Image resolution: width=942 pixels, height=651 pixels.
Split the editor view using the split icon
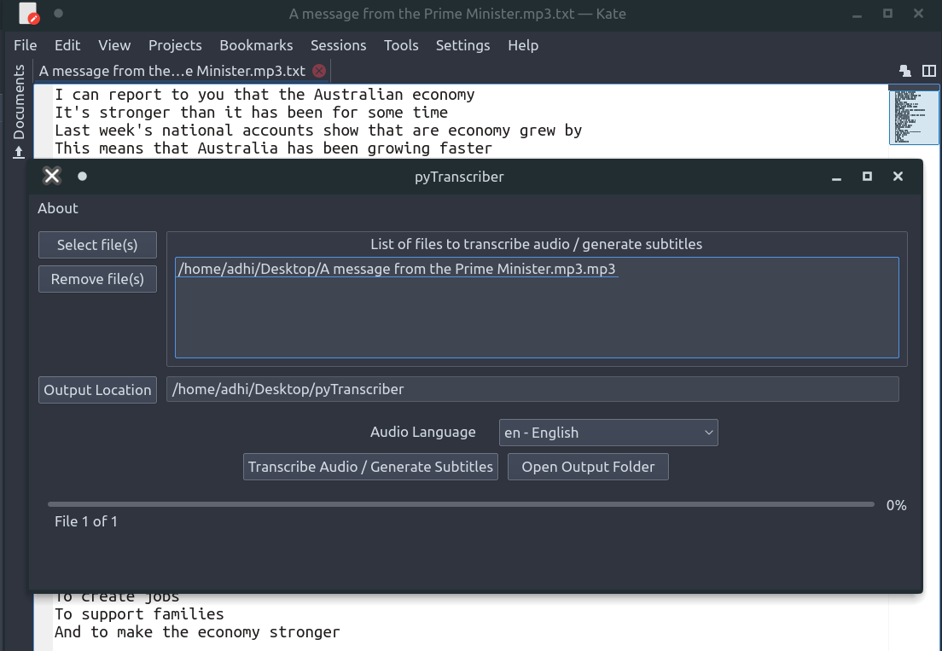click(x=928, y=71)
